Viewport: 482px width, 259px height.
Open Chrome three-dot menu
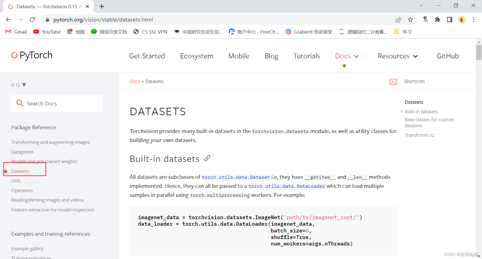tap(474, 20)
